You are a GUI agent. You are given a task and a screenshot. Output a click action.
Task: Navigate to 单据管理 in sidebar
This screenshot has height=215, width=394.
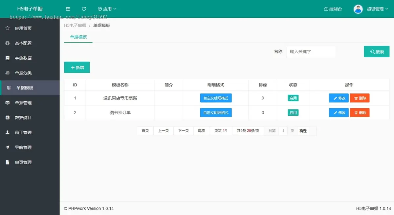23,103
